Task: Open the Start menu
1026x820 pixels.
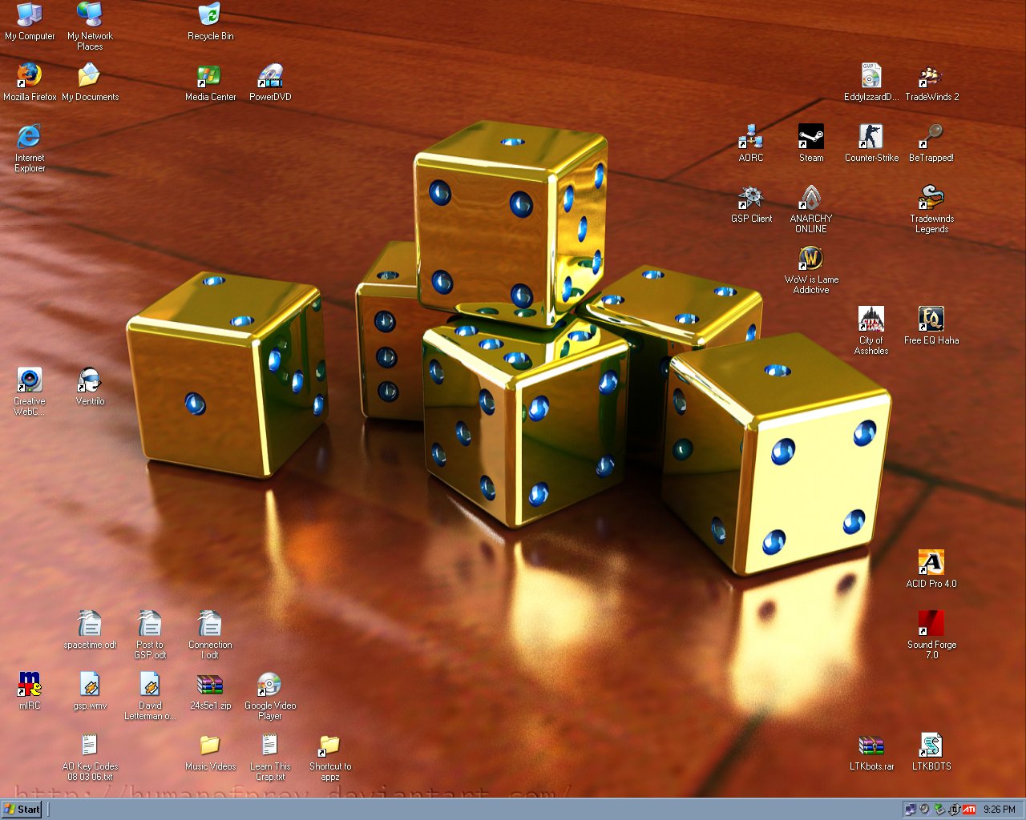Action: (x=22, y=809)
